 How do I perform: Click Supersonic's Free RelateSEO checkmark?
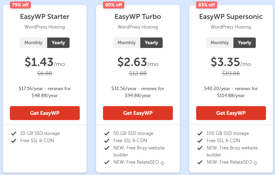[x=200, y=162]
